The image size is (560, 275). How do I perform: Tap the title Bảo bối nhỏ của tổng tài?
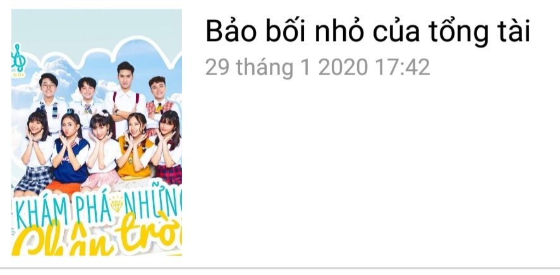click(368, 32)
